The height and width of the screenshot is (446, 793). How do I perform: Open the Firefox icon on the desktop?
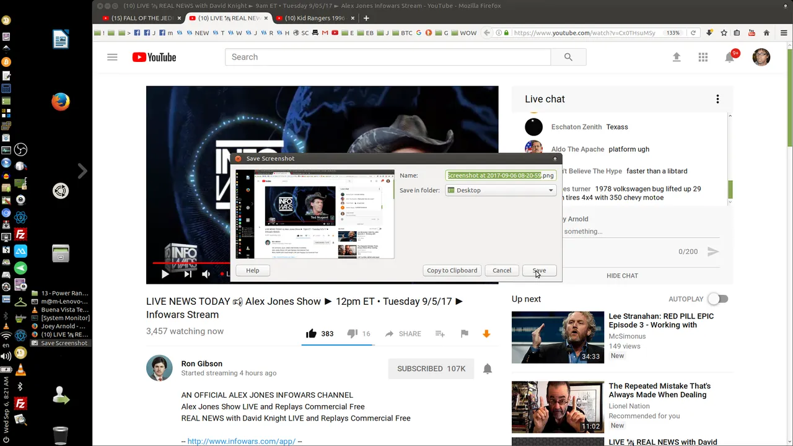61,101
